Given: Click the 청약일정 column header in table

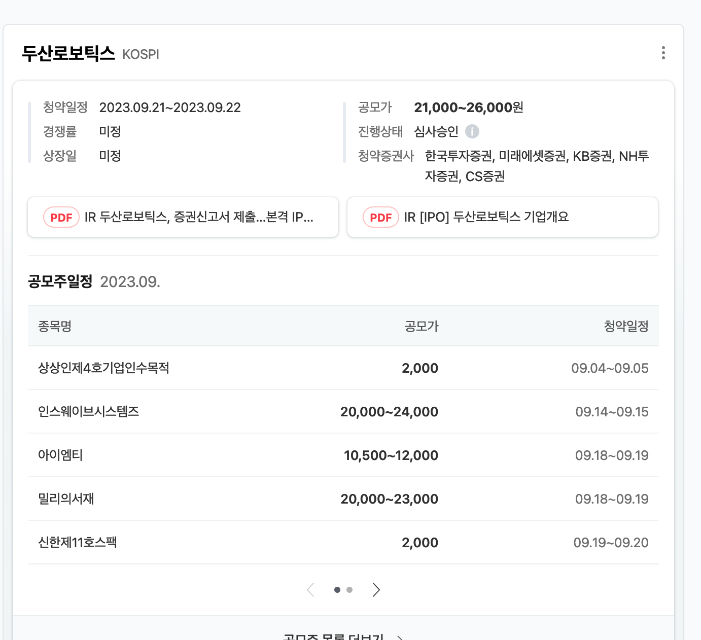Looking at the screenshot, I should (x=626, y=326).
